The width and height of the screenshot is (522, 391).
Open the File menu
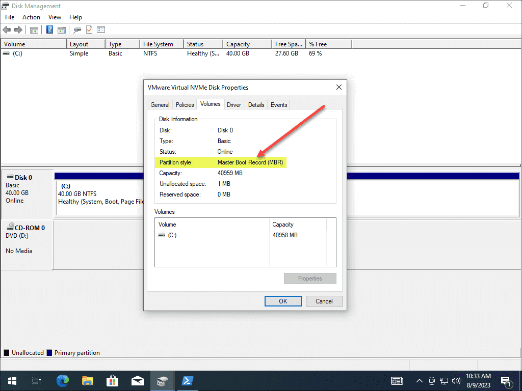[10, 17]
